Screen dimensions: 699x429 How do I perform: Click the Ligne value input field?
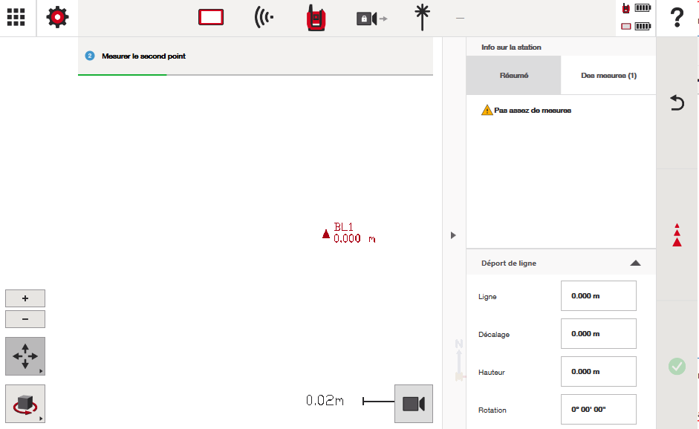598,295
